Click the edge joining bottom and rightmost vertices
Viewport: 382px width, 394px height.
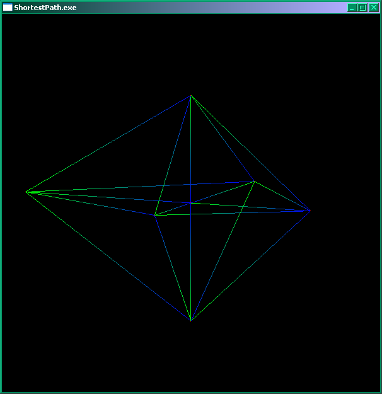tap(250, 265)
